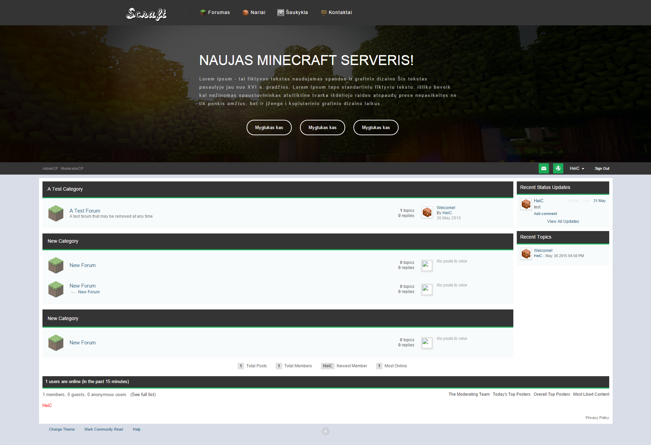Open the Šaukykla menu item
The image size is (651, 445).
coord(293,13)
